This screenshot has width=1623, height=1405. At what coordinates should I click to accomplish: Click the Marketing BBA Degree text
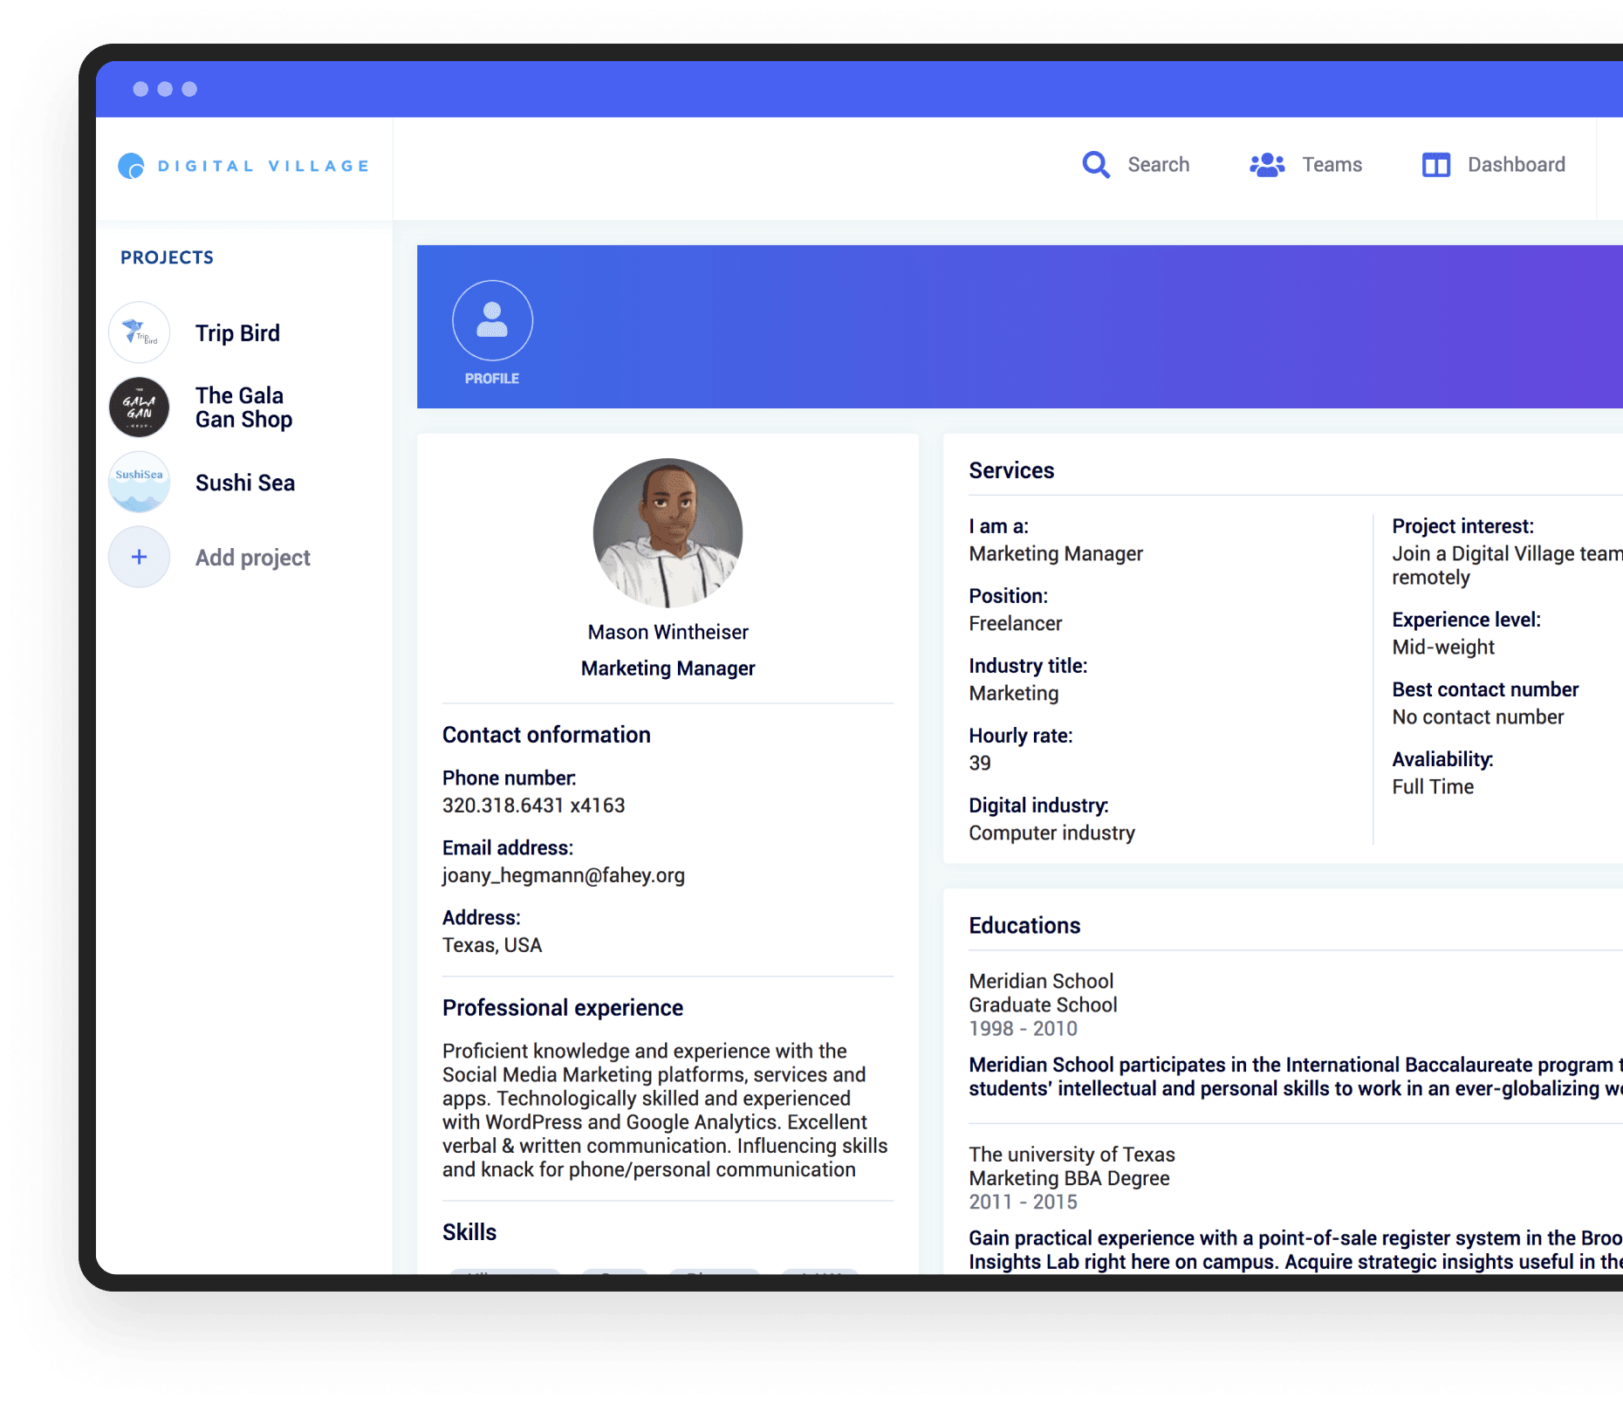click(1069, 1178)
